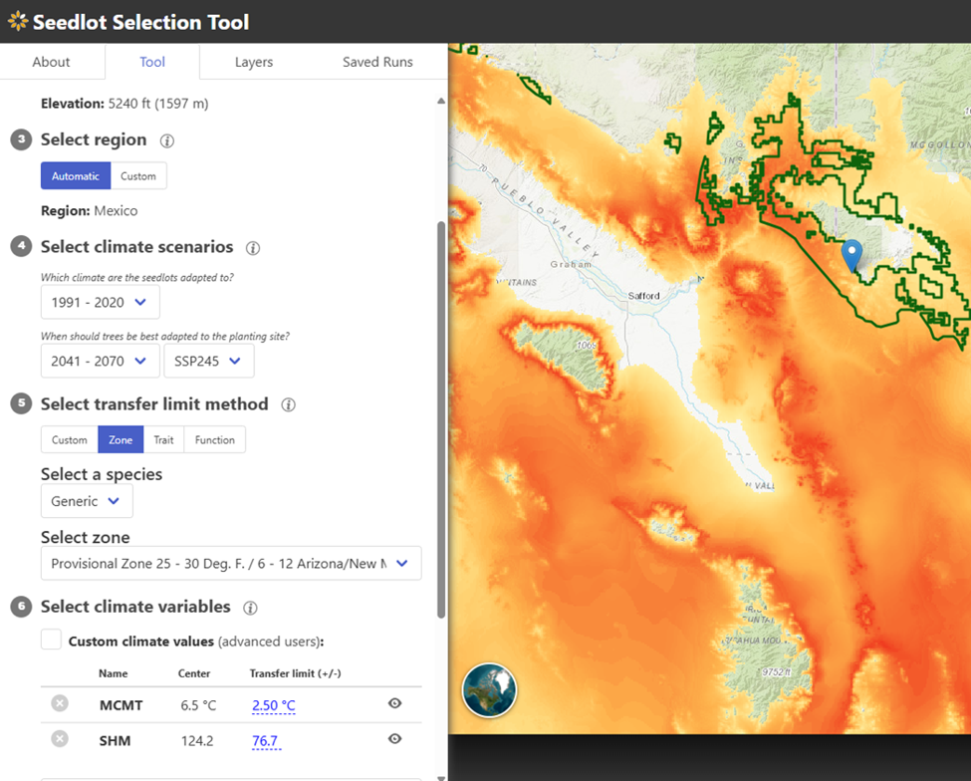Screen dimensions: 971x781
Task: Open info icon beside Select transfer limit method
Action: tap(288, 405)
